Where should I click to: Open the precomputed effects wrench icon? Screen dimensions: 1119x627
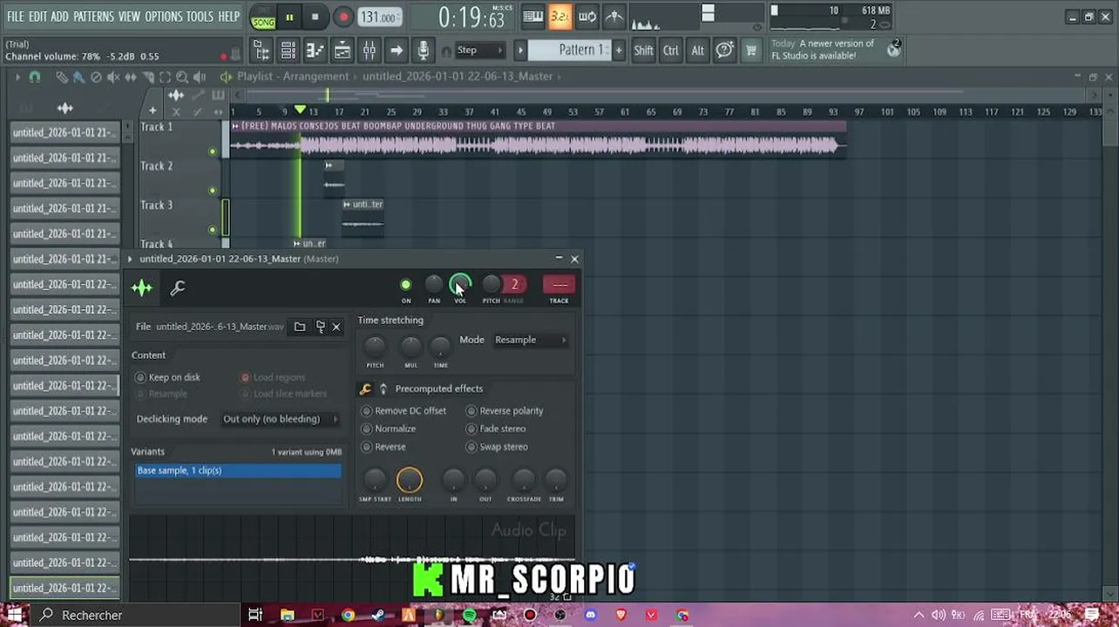(365, 389)
